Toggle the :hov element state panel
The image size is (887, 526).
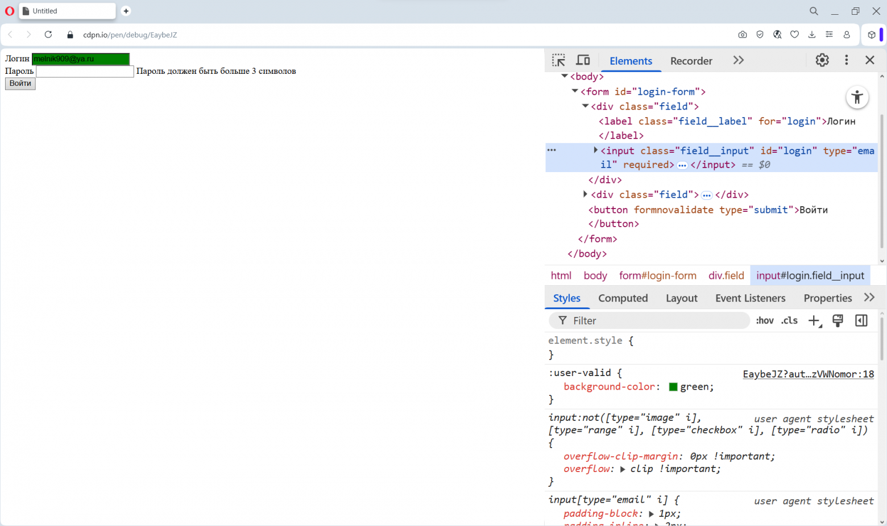(764, 321)
